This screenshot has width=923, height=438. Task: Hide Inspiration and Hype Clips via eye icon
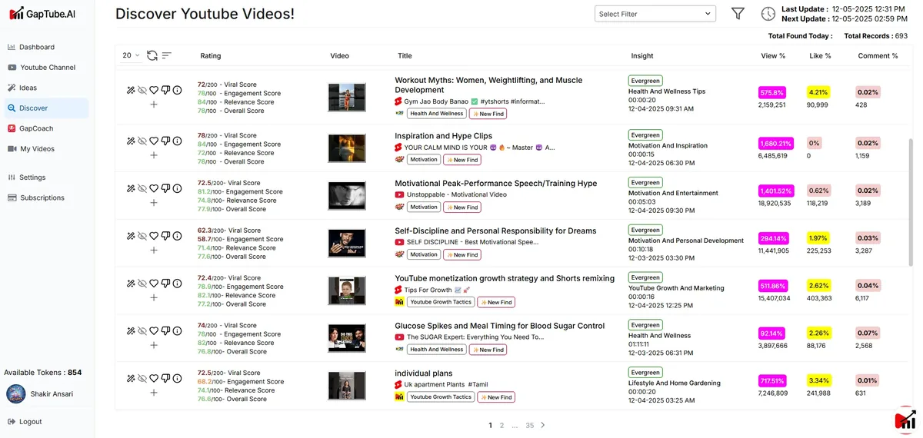pyautogui.click(x=142, y=141)
